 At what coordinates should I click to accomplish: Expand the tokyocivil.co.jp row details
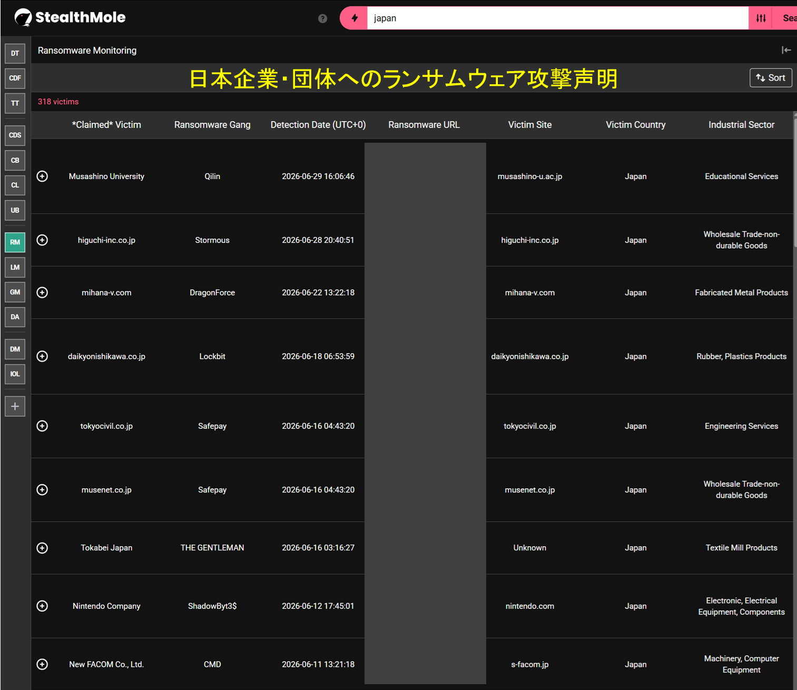(42, 426)
